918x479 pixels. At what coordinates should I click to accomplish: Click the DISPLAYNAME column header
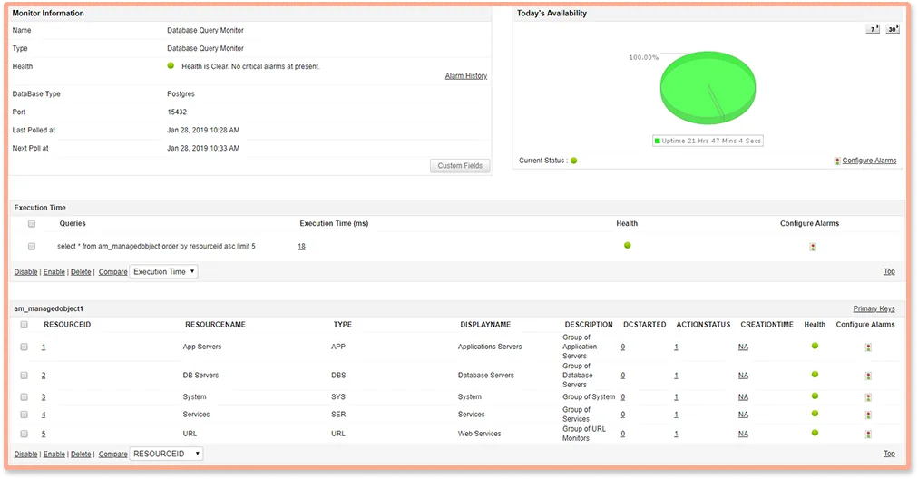(x=485, y=325)
